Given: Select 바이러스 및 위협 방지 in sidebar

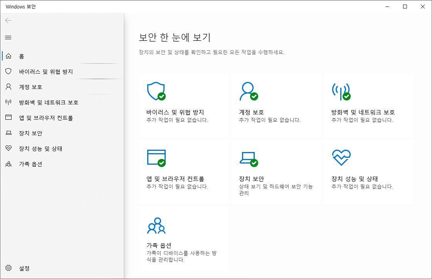Looking at the screenshot, I should tap(46, 72).
